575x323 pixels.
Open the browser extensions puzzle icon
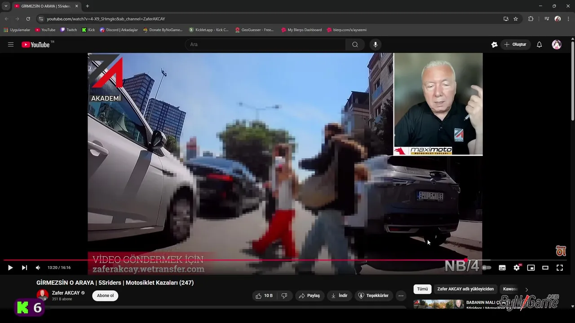(x=531, y=19)
